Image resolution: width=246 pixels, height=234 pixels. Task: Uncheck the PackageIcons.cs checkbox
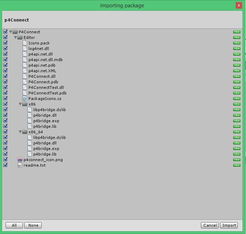coord(5,98)
